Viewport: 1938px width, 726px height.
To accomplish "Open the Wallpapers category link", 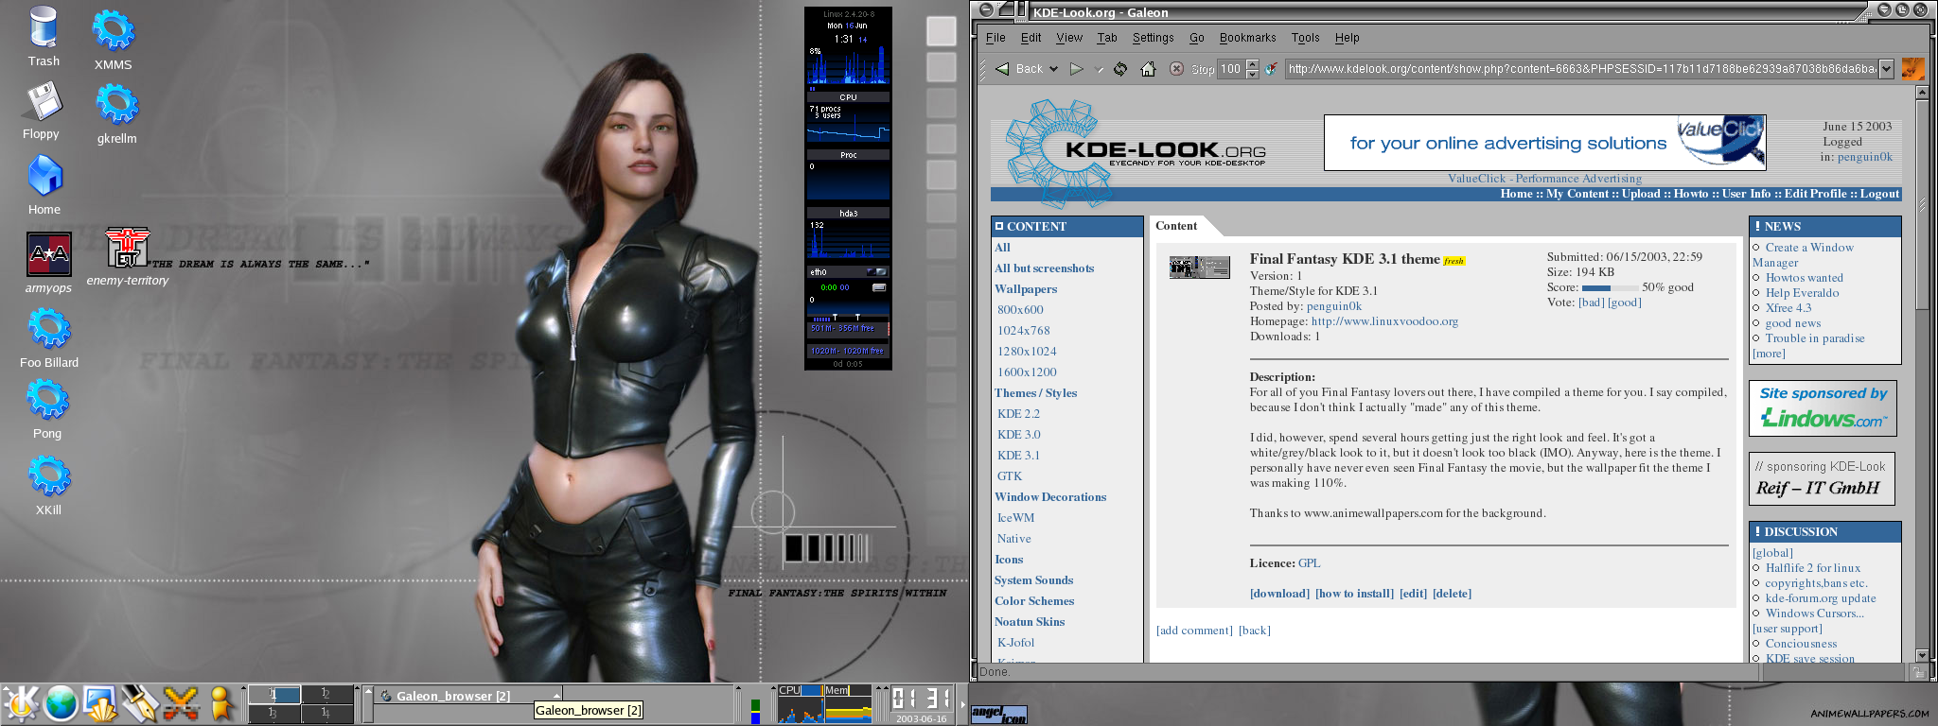I will pyautogui.click(x=1026, y=289).
